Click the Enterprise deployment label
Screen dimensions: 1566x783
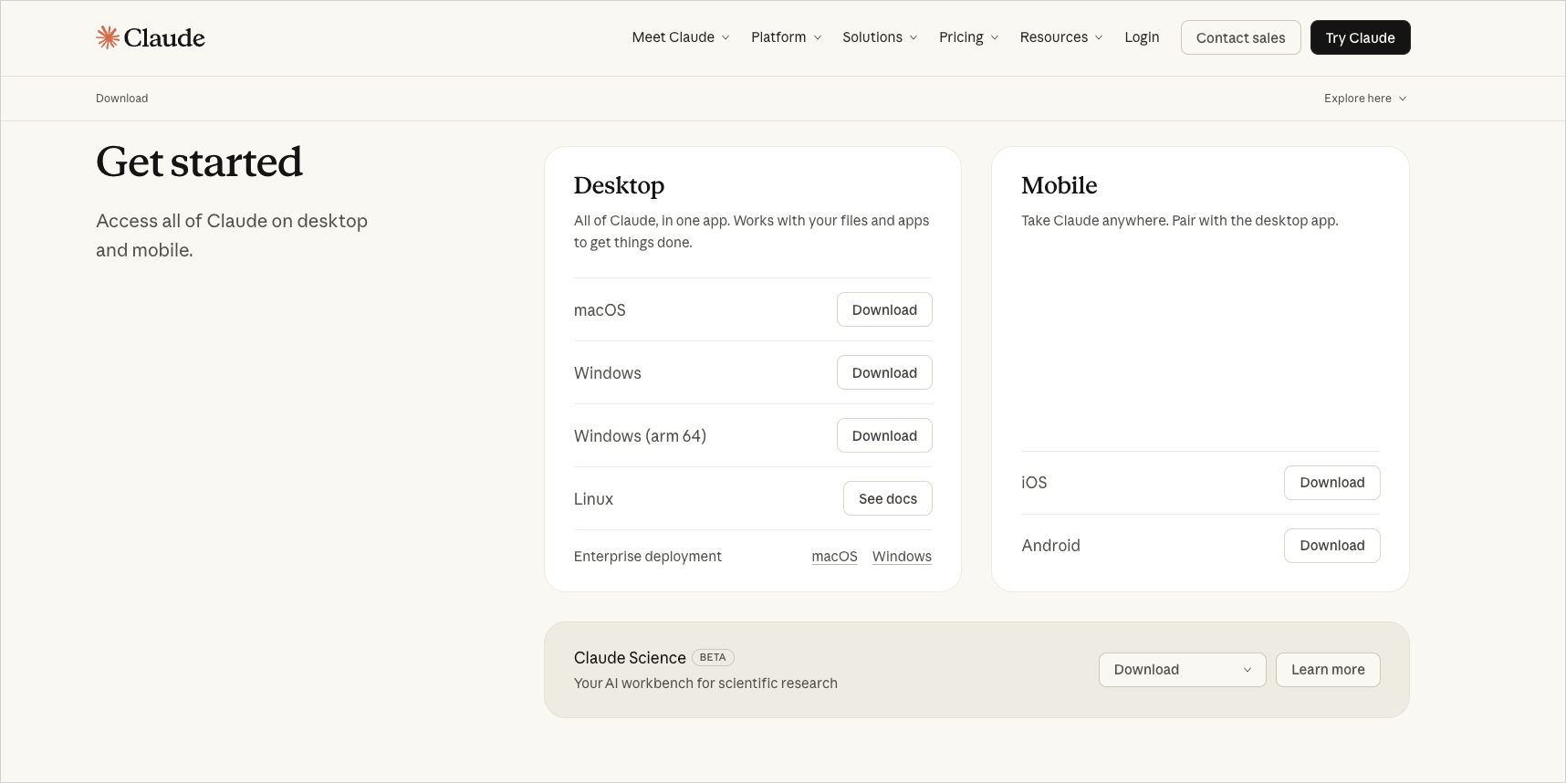pyautogui.click(x=648, y=557)
